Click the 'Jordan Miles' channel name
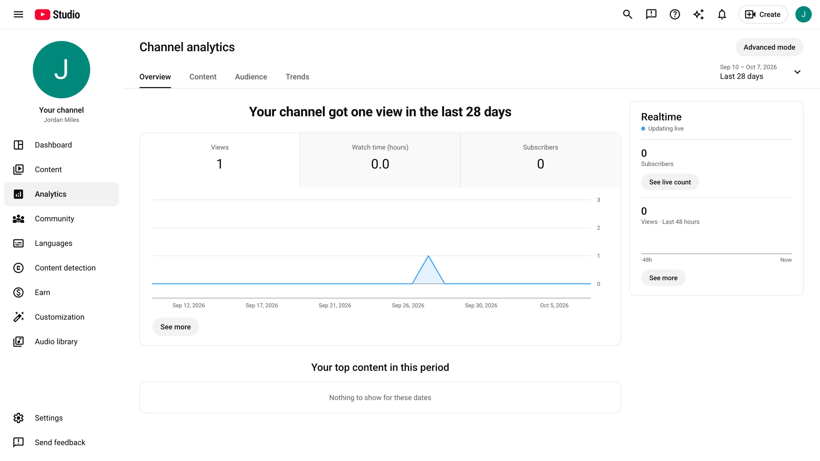This screenshot has height=461, width=820. [61, 120]
